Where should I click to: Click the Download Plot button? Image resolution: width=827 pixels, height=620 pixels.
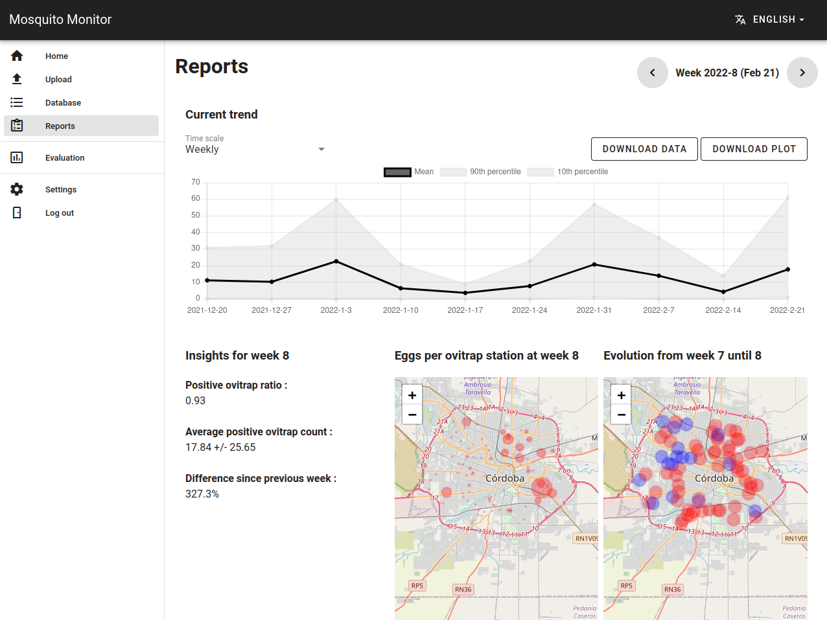point(753,149)
